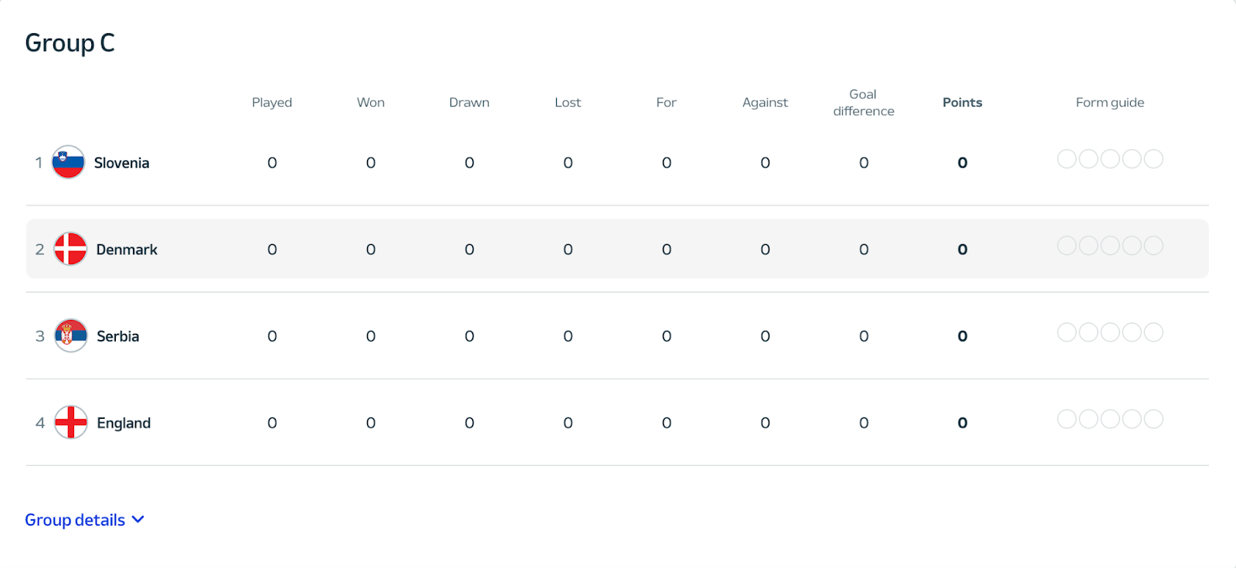This screenshot has width=1236, height=568.
Task: Click the Played column header
Action: coord(272,102)
